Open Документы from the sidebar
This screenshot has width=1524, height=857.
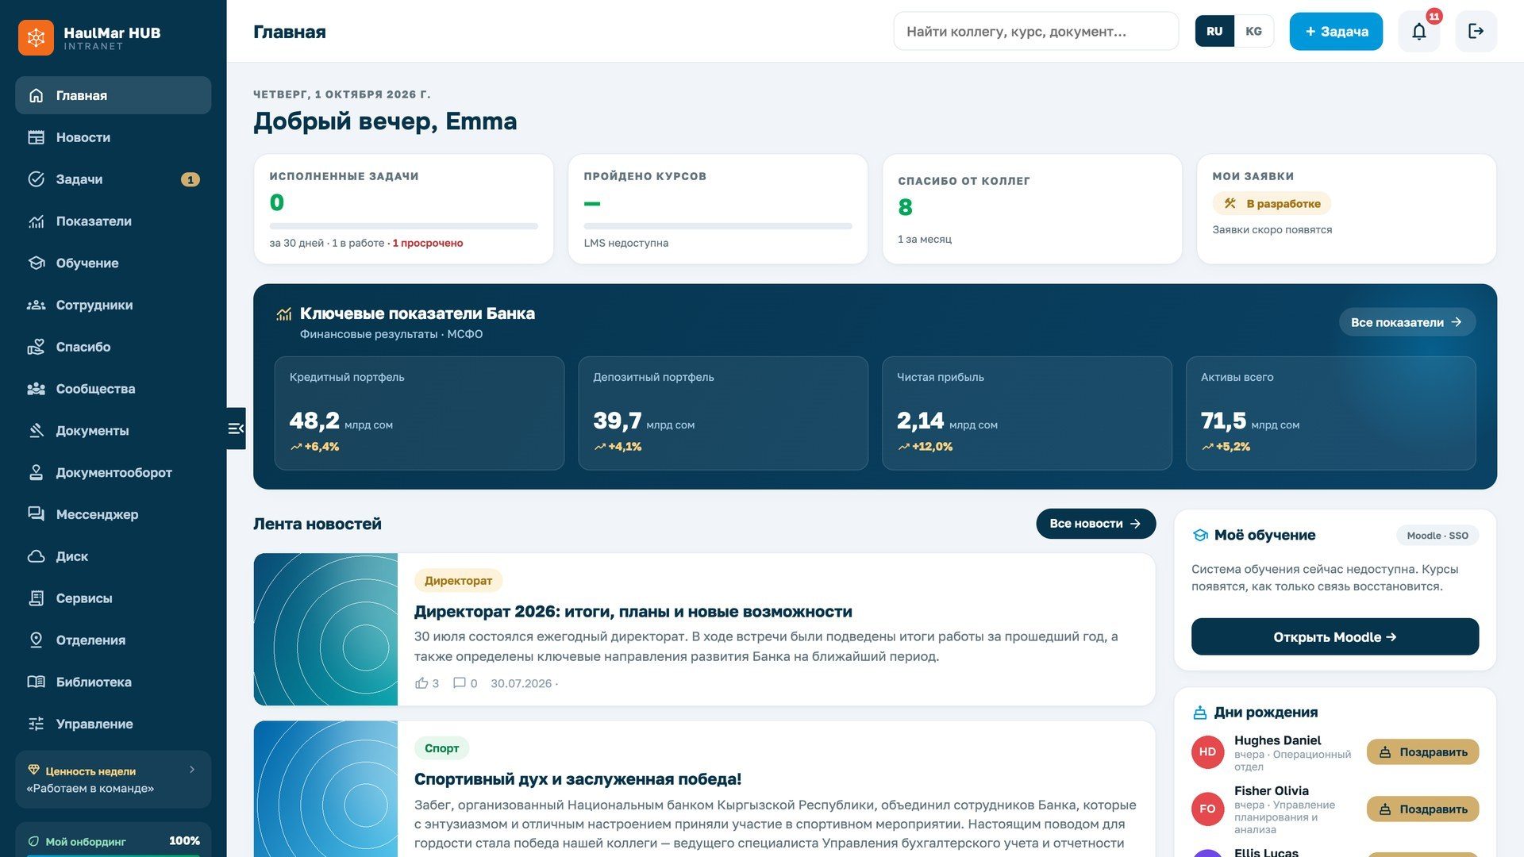[113, 431]
